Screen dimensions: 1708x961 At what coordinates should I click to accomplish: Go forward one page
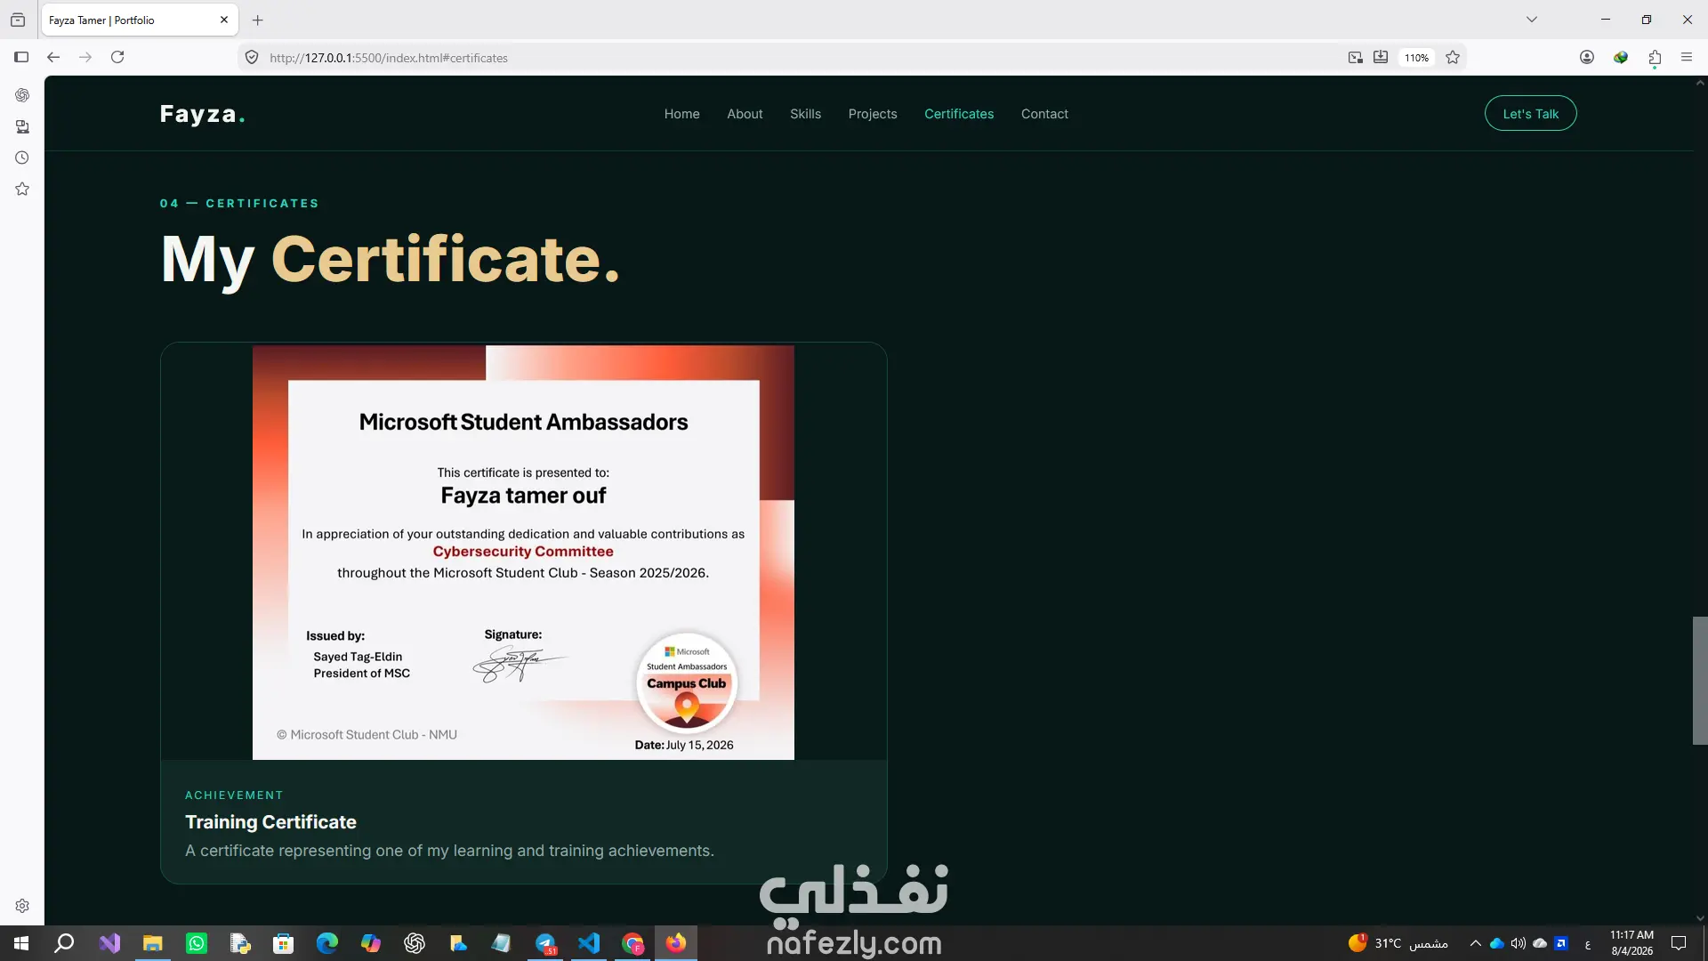click(x=85, y=57)
